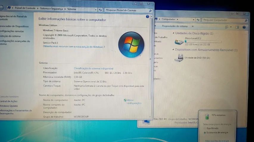Image resolution: width=254 pixels, height=142 pixels.
Task: Open Configurações avançadas do sistema link
Action: coord(15,43)
